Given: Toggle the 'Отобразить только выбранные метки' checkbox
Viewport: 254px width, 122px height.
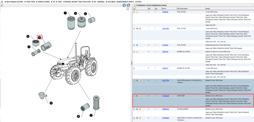Looking at the screenshot, I should [135, 5].
